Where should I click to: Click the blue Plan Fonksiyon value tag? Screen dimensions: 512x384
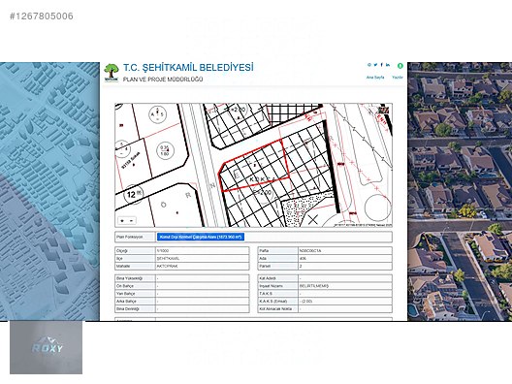tap(201, 237)
